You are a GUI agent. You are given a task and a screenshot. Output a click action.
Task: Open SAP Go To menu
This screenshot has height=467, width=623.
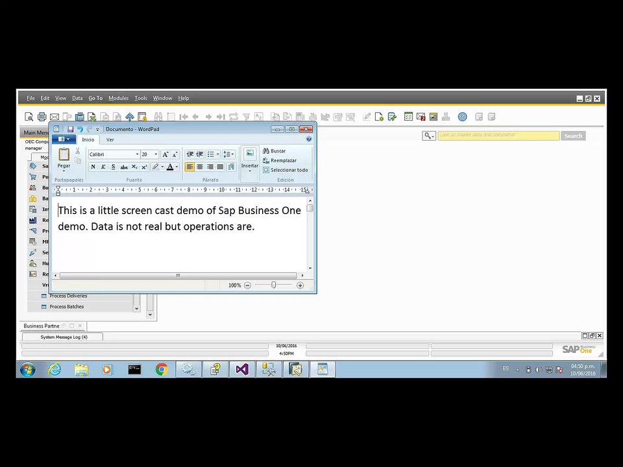point(95,98)
